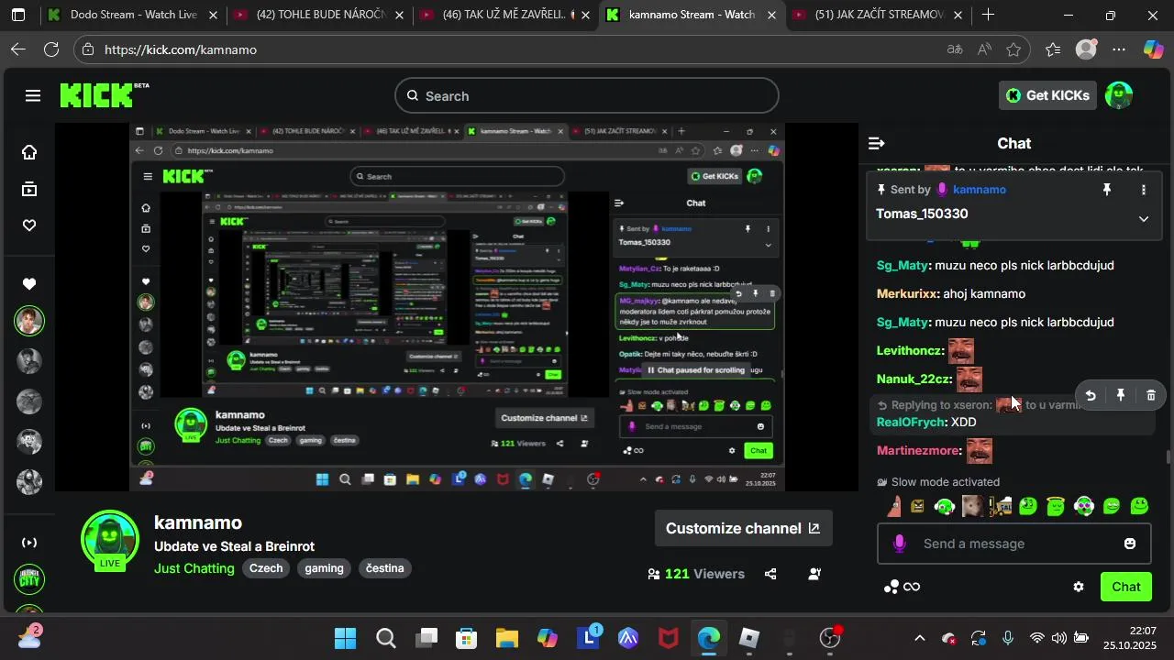Go to Kick home via logo

(104, 95)
